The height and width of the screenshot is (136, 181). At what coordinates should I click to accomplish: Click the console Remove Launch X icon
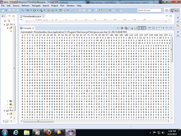click(x=122, y=28)
